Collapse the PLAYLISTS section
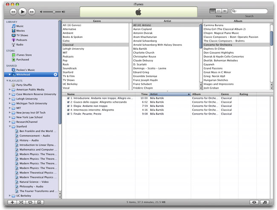Viewport: 277px width, 210px height. point(7,81)
